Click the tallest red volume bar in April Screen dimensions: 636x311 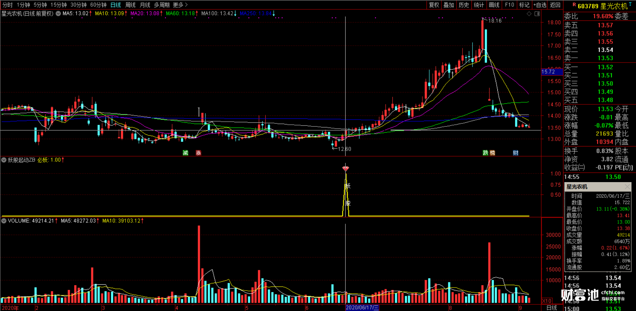[x=199, y=264]
